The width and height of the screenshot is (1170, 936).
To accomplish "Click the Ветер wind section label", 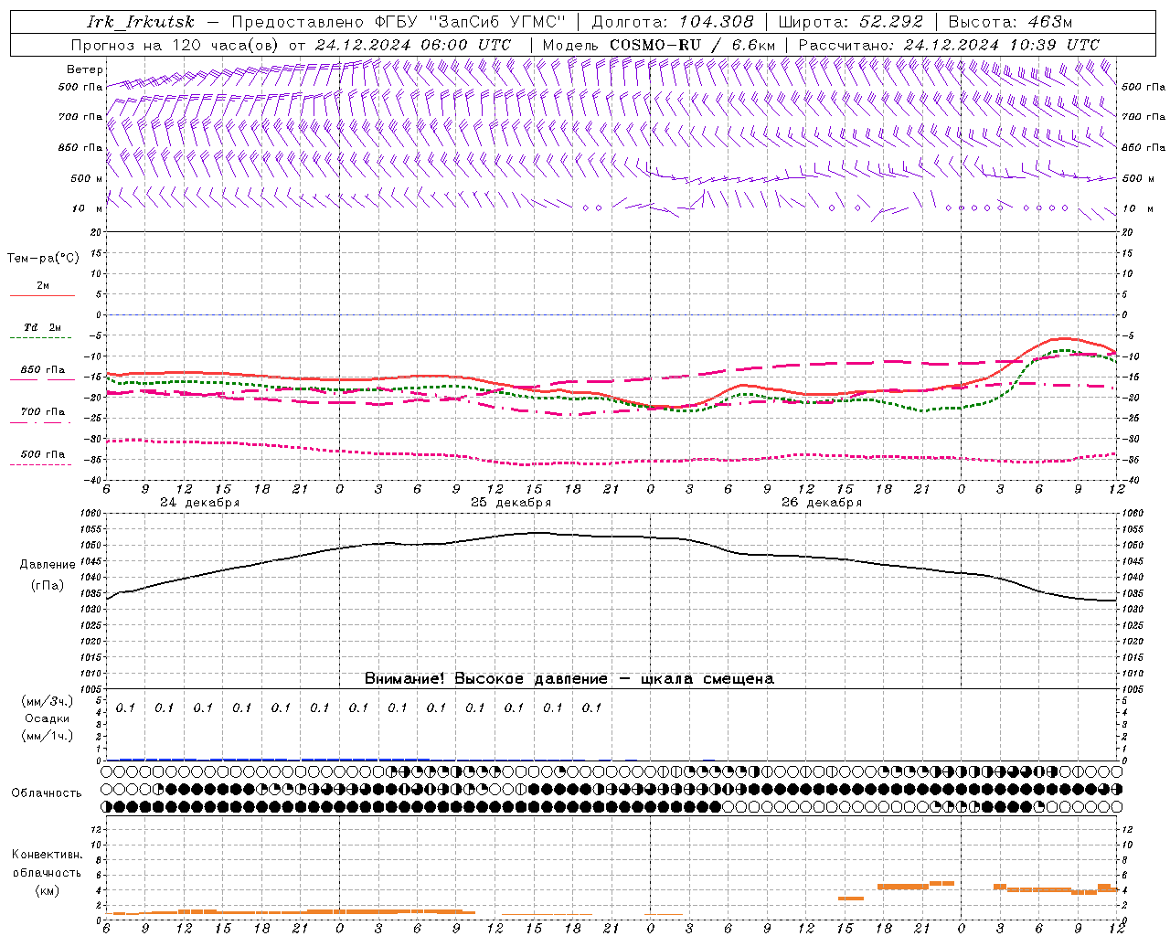I will [x=84, y=69].
